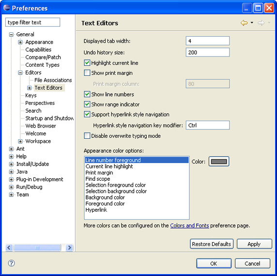Select Foreground color in list
The width and height of the screenshot is (277, 276).
[137, 203]
